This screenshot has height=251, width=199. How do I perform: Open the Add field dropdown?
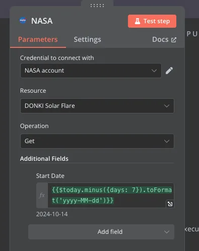(101, 232)
